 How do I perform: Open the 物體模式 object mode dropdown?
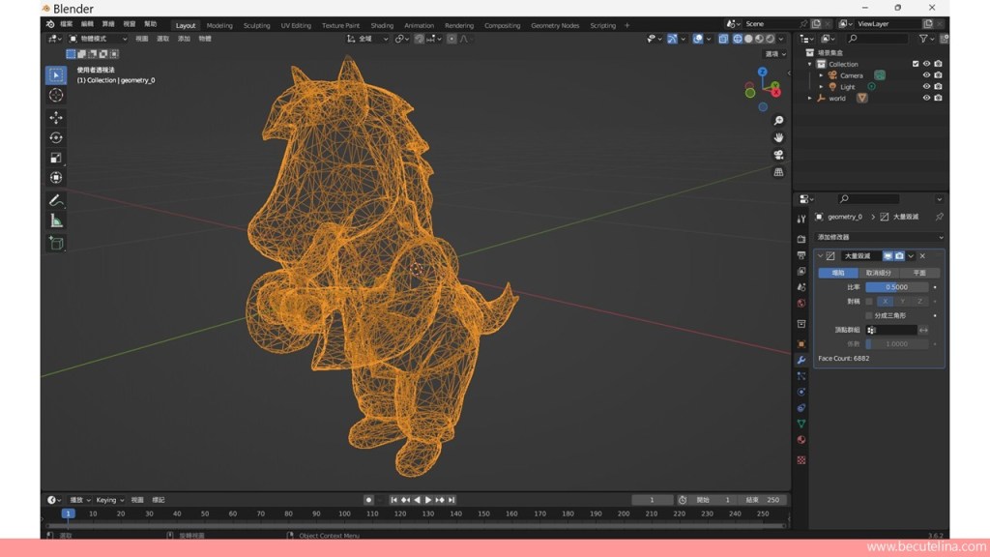pos(97,39)
